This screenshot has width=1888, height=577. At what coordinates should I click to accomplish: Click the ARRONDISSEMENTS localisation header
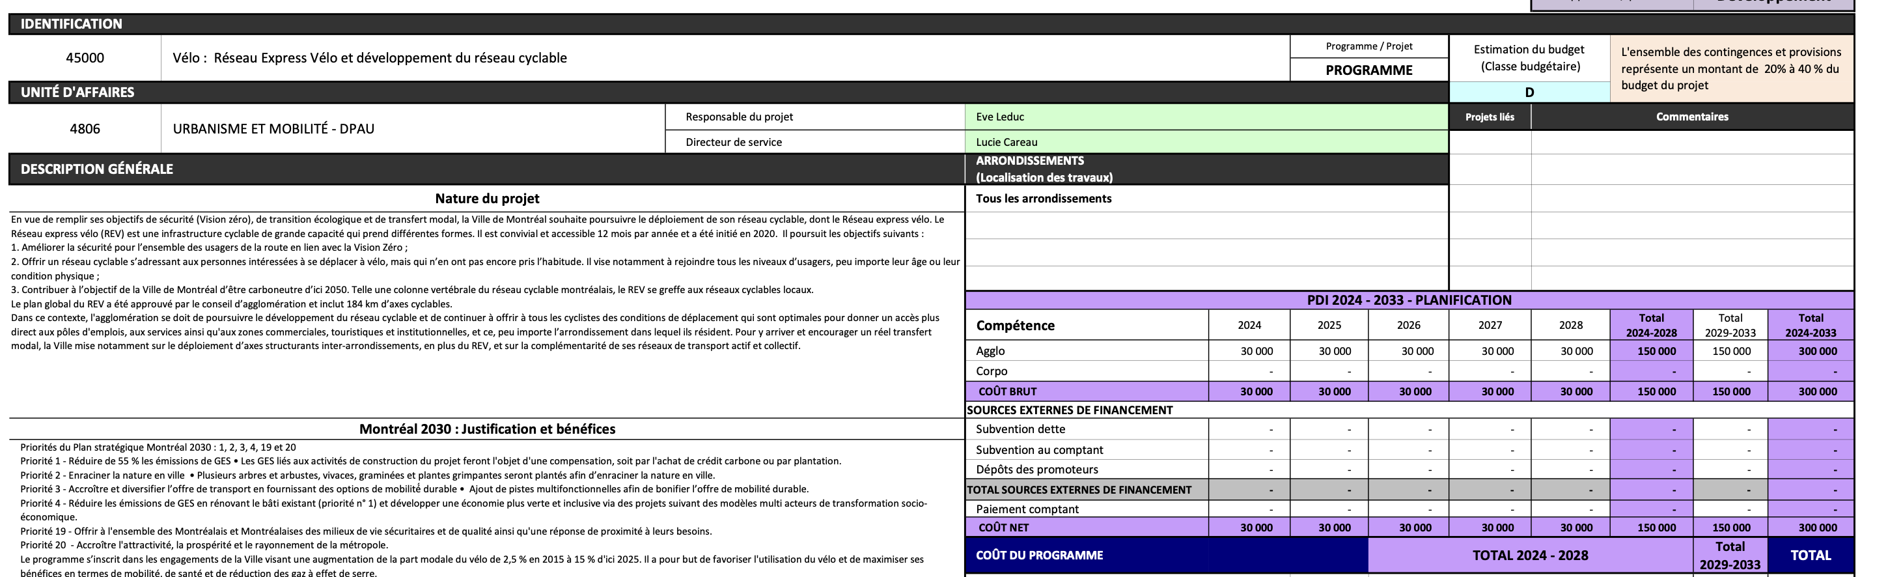click(x=1206, y=169)
